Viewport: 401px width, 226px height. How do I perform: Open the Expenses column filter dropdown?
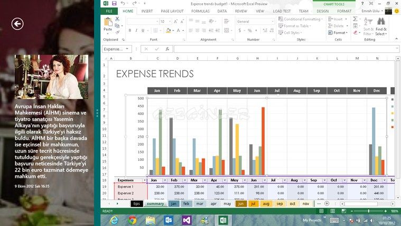tap(144, 180)
